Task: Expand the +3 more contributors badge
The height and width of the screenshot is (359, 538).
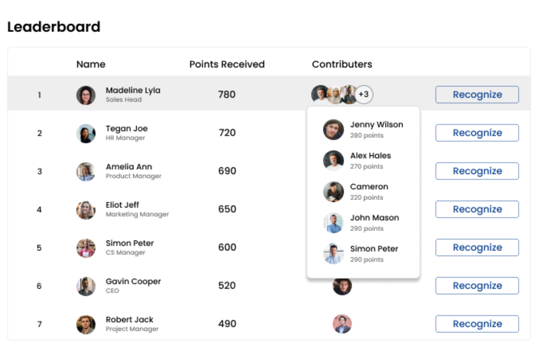Action: [364, 95]
